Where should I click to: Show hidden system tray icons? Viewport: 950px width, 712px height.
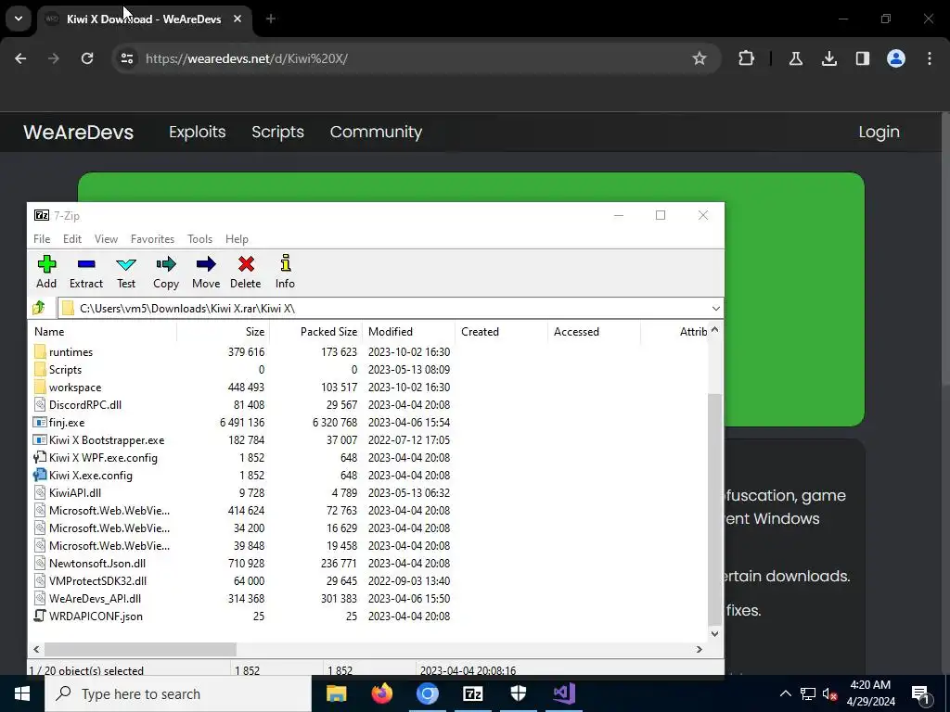coord(785,693)
